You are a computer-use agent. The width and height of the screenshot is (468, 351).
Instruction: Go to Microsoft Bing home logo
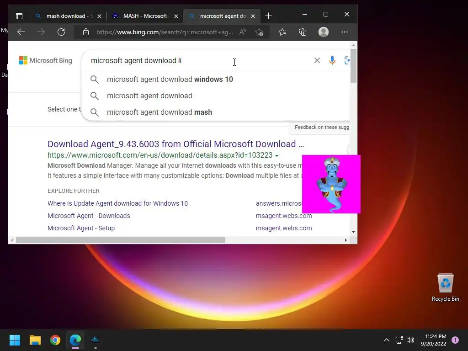coord(46,61)
